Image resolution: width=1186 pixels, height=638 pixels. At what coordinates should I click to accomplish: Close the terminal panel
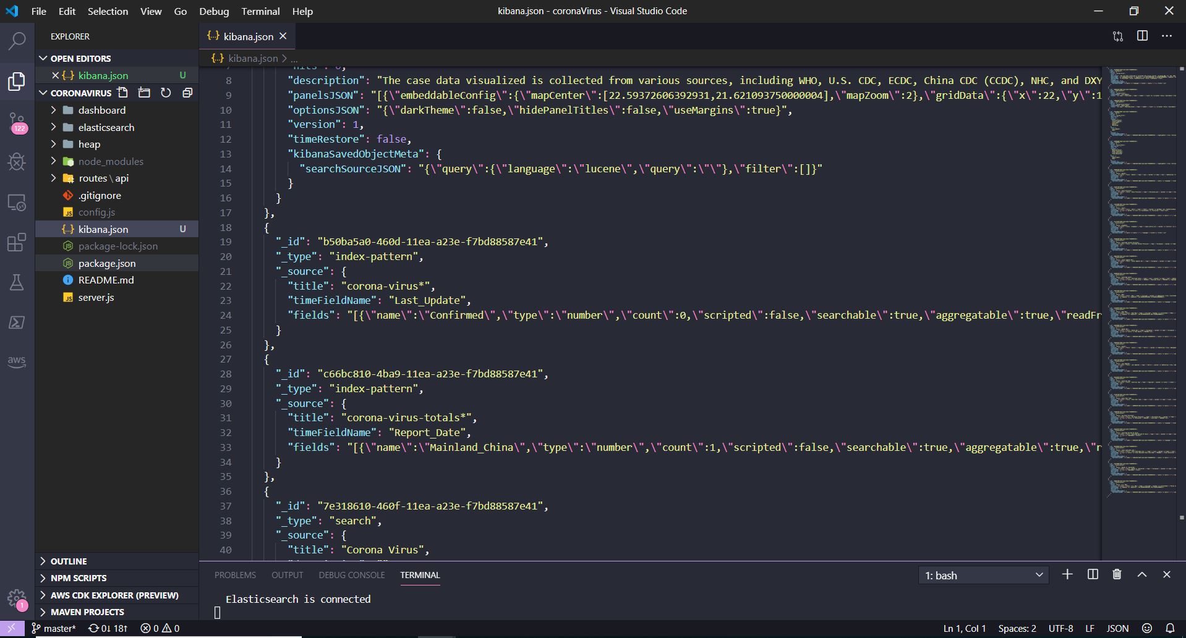coord(1167,574)
